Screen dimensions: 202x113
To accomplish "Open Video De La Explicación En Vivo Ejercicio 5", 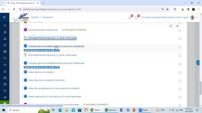I will tap(54, 88).
